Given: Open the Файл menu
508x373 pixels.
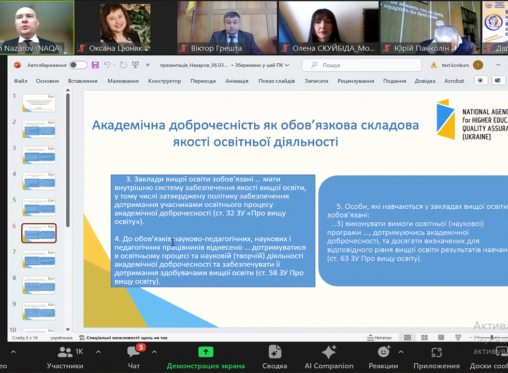Looking at the screenshot, I should click(21, 81).
